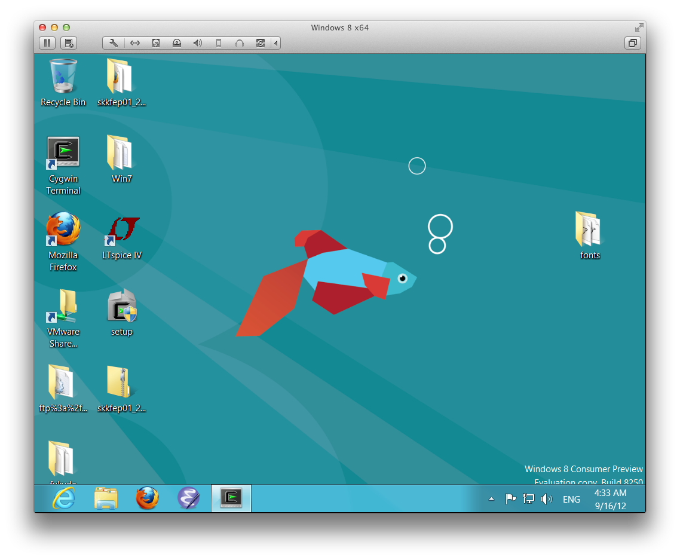Viewport: 680px width, 560px height.
Task: Open VMware Shared Folders shortcut
Action: pos(63,319)
